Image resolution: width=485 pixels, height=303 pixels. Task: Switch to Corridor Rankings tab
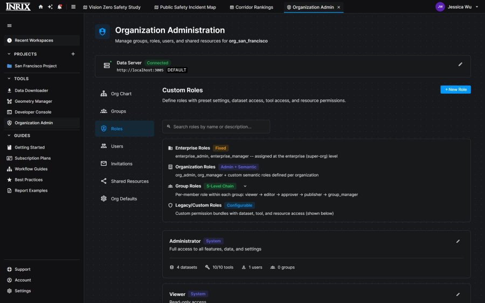(251, 7)
